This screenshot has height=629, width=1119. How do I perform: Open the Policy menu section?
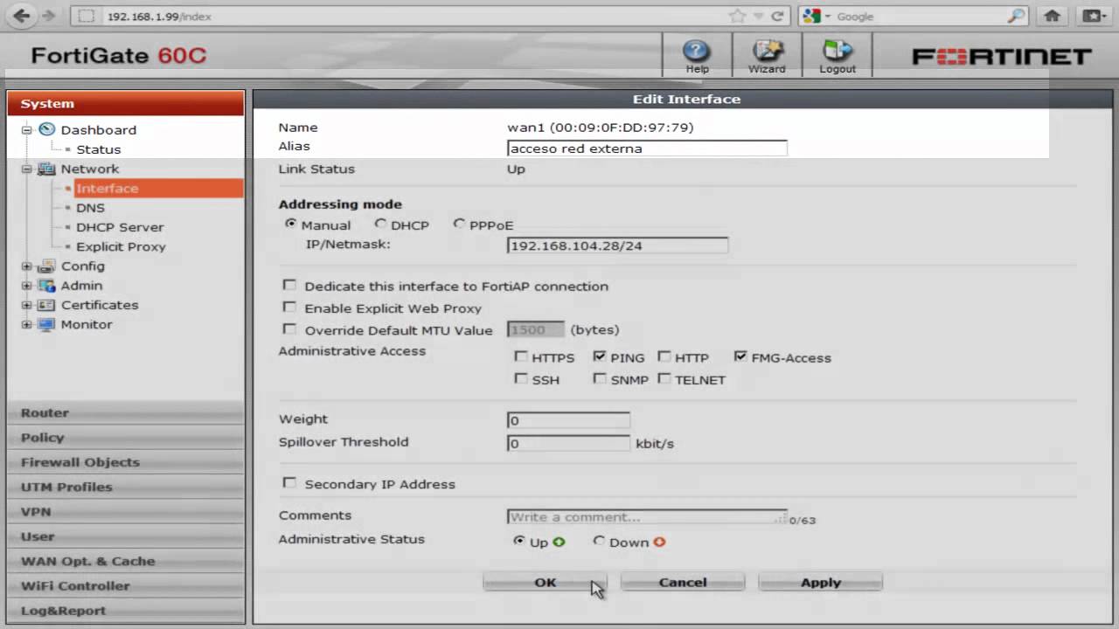pyautogui.click(x=126, y=437)
